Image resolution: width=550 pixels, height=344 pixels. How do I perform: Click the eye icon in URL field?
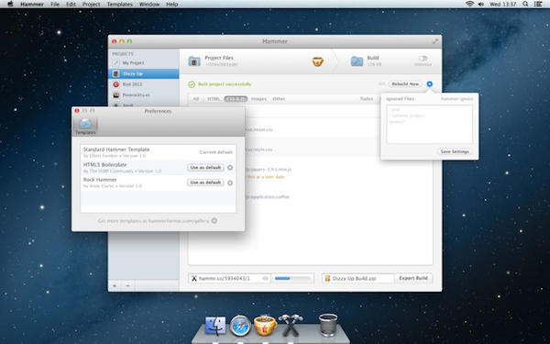[x=266, y=278]
